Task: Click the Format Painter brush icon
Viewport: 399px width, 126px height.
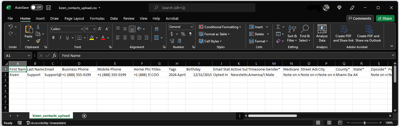Action: (x=38, y=41)
